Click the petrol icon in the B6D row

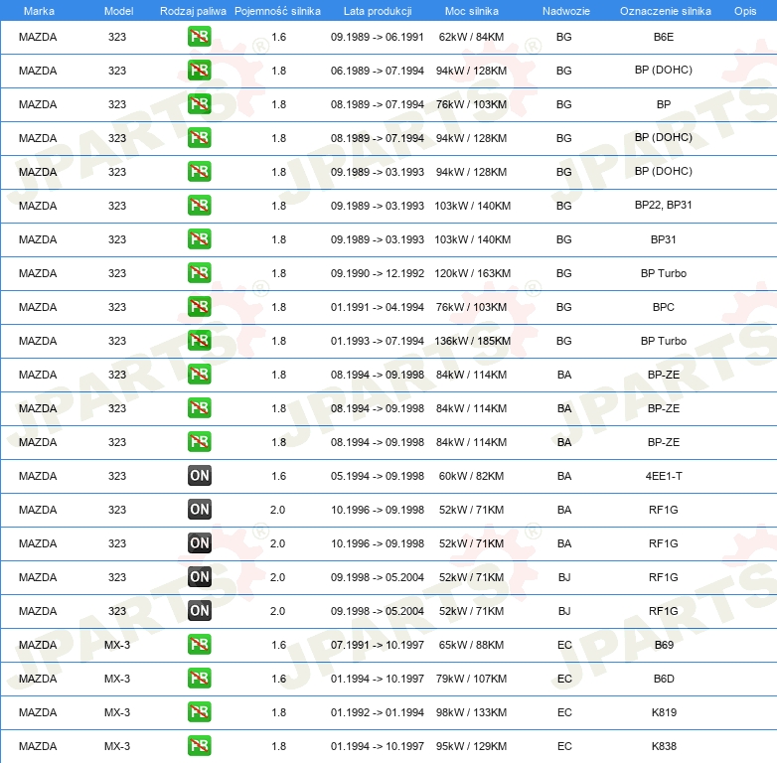click(x=199, y=679)
